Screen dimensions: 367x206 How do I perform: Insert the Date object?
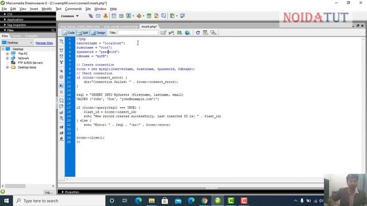pos(149,16)
